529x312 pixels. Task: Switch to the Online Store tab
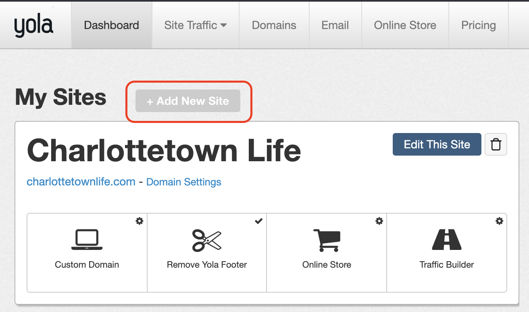(x=405, y=25)
